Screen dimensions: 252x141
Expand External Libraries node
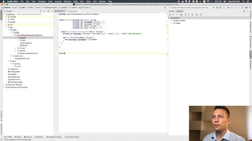4,85
